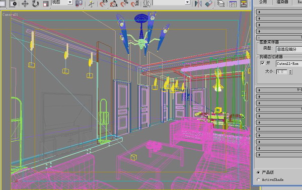The height and width of the screenshot is (190, 302).
Task: Click inside the named selection sets field
Action: (169, 3)
